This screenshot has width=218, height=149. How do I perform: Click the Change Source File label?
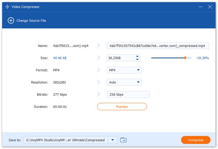click(x=31, y=21)
